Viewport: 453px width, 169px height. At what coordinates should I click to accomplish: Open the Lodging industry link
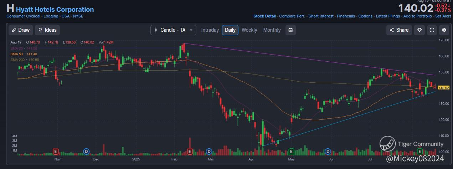click(51, 16)
